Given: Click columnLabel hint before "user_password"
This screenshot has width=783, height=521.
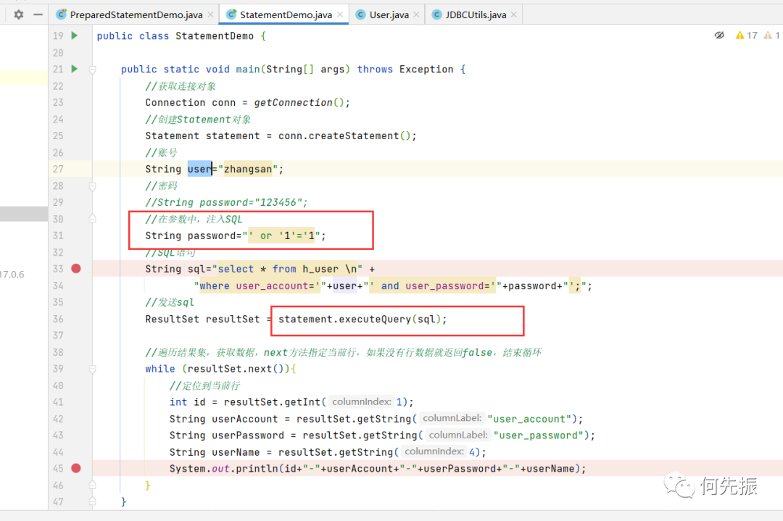Looking at the screenshot, I should (458, 435).
